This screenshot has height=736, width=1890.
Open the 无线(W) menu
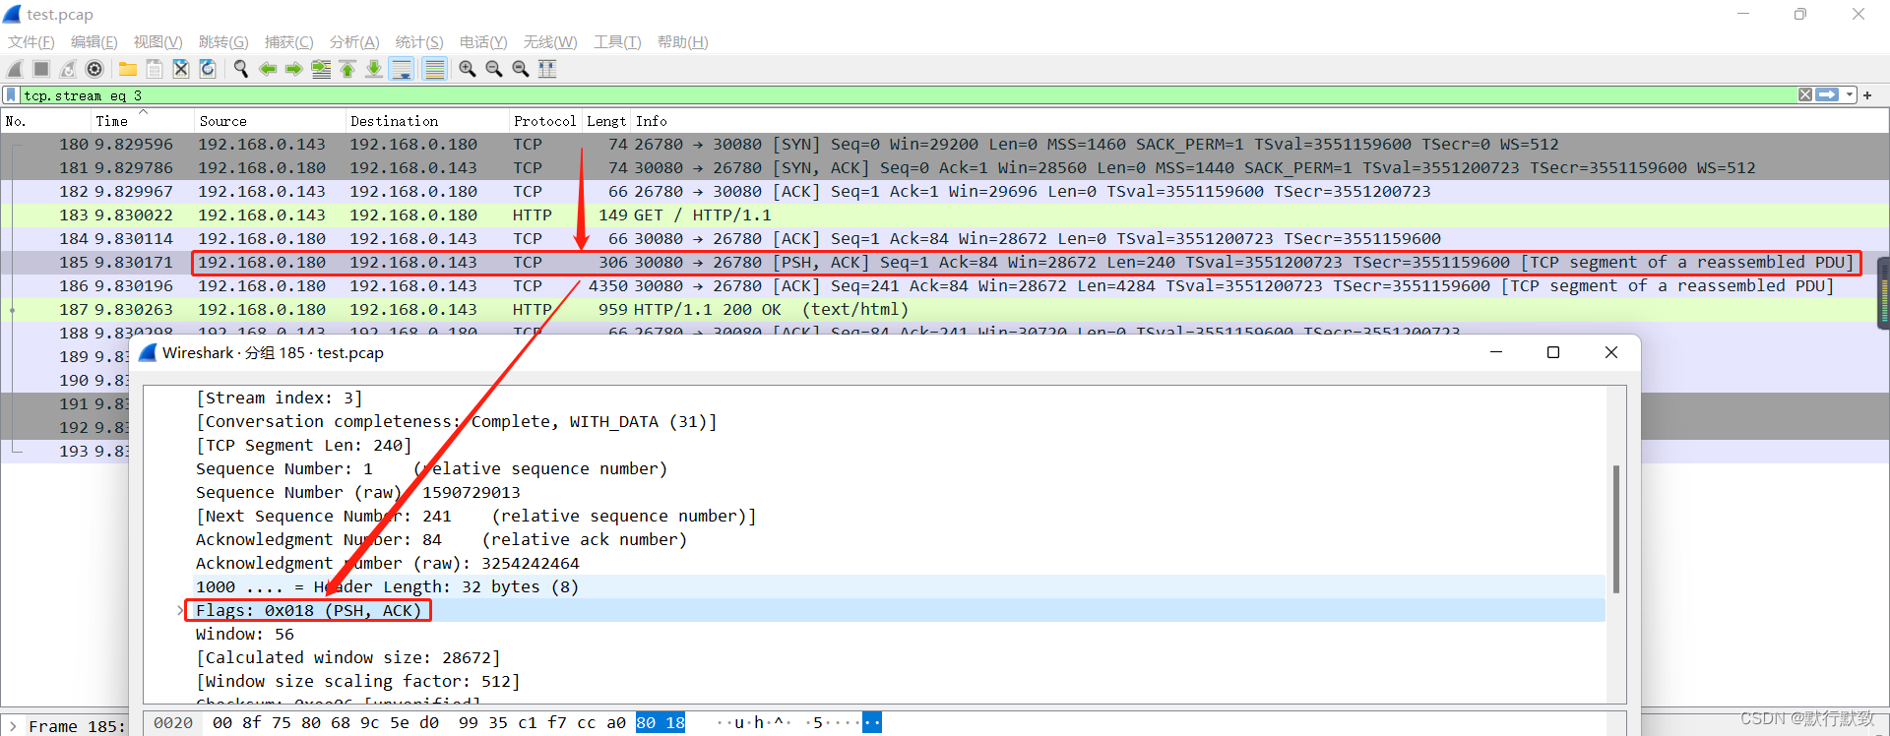pyautogui.click(x=550, y=42)
